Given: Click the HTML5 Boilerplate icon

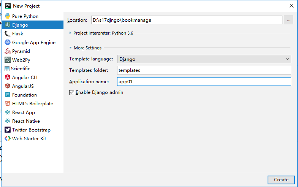Looking at the screenshot, I should tap(8, 103).
